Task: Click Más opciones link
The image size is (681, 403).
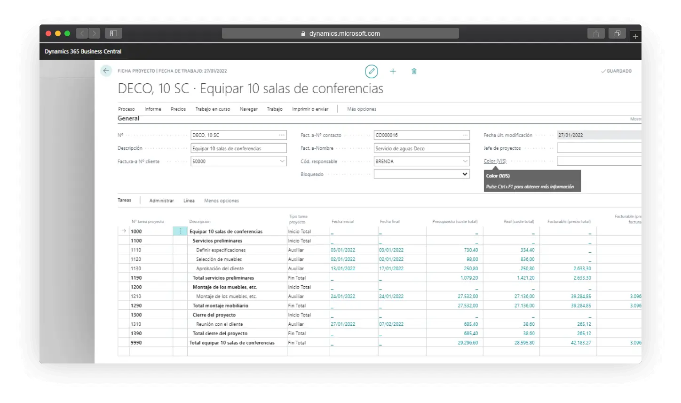Action: point(361,109)
